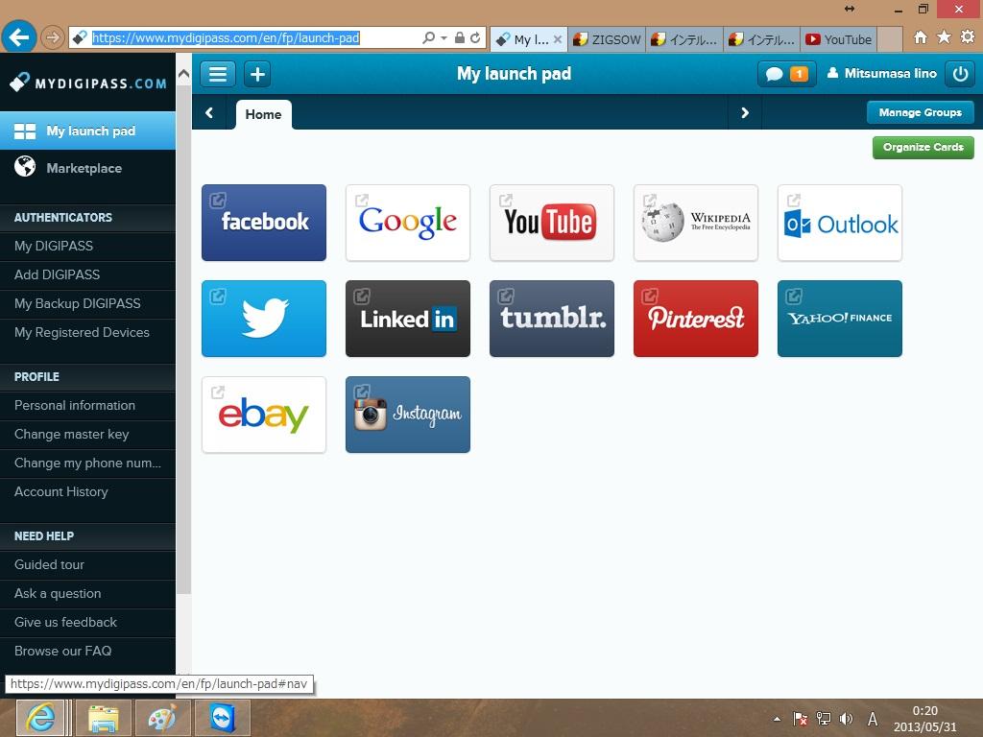This screenshot has height=737, width=983.
Task: Open TeamViewer from the taskbar
Action: coord(223,718)
